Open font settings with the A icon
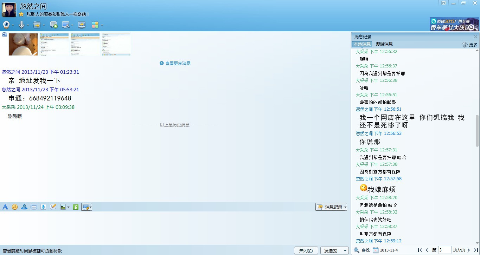Image resolution: width=480 pixels, height=255 pixels. coord(5,207)
